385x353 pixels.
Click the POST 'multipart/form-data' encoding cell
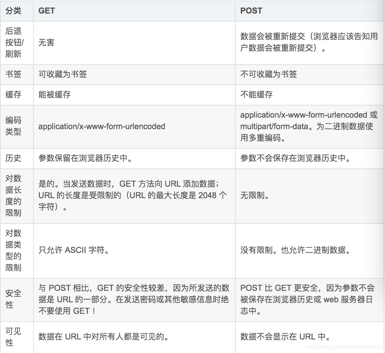tap(309, 126)
